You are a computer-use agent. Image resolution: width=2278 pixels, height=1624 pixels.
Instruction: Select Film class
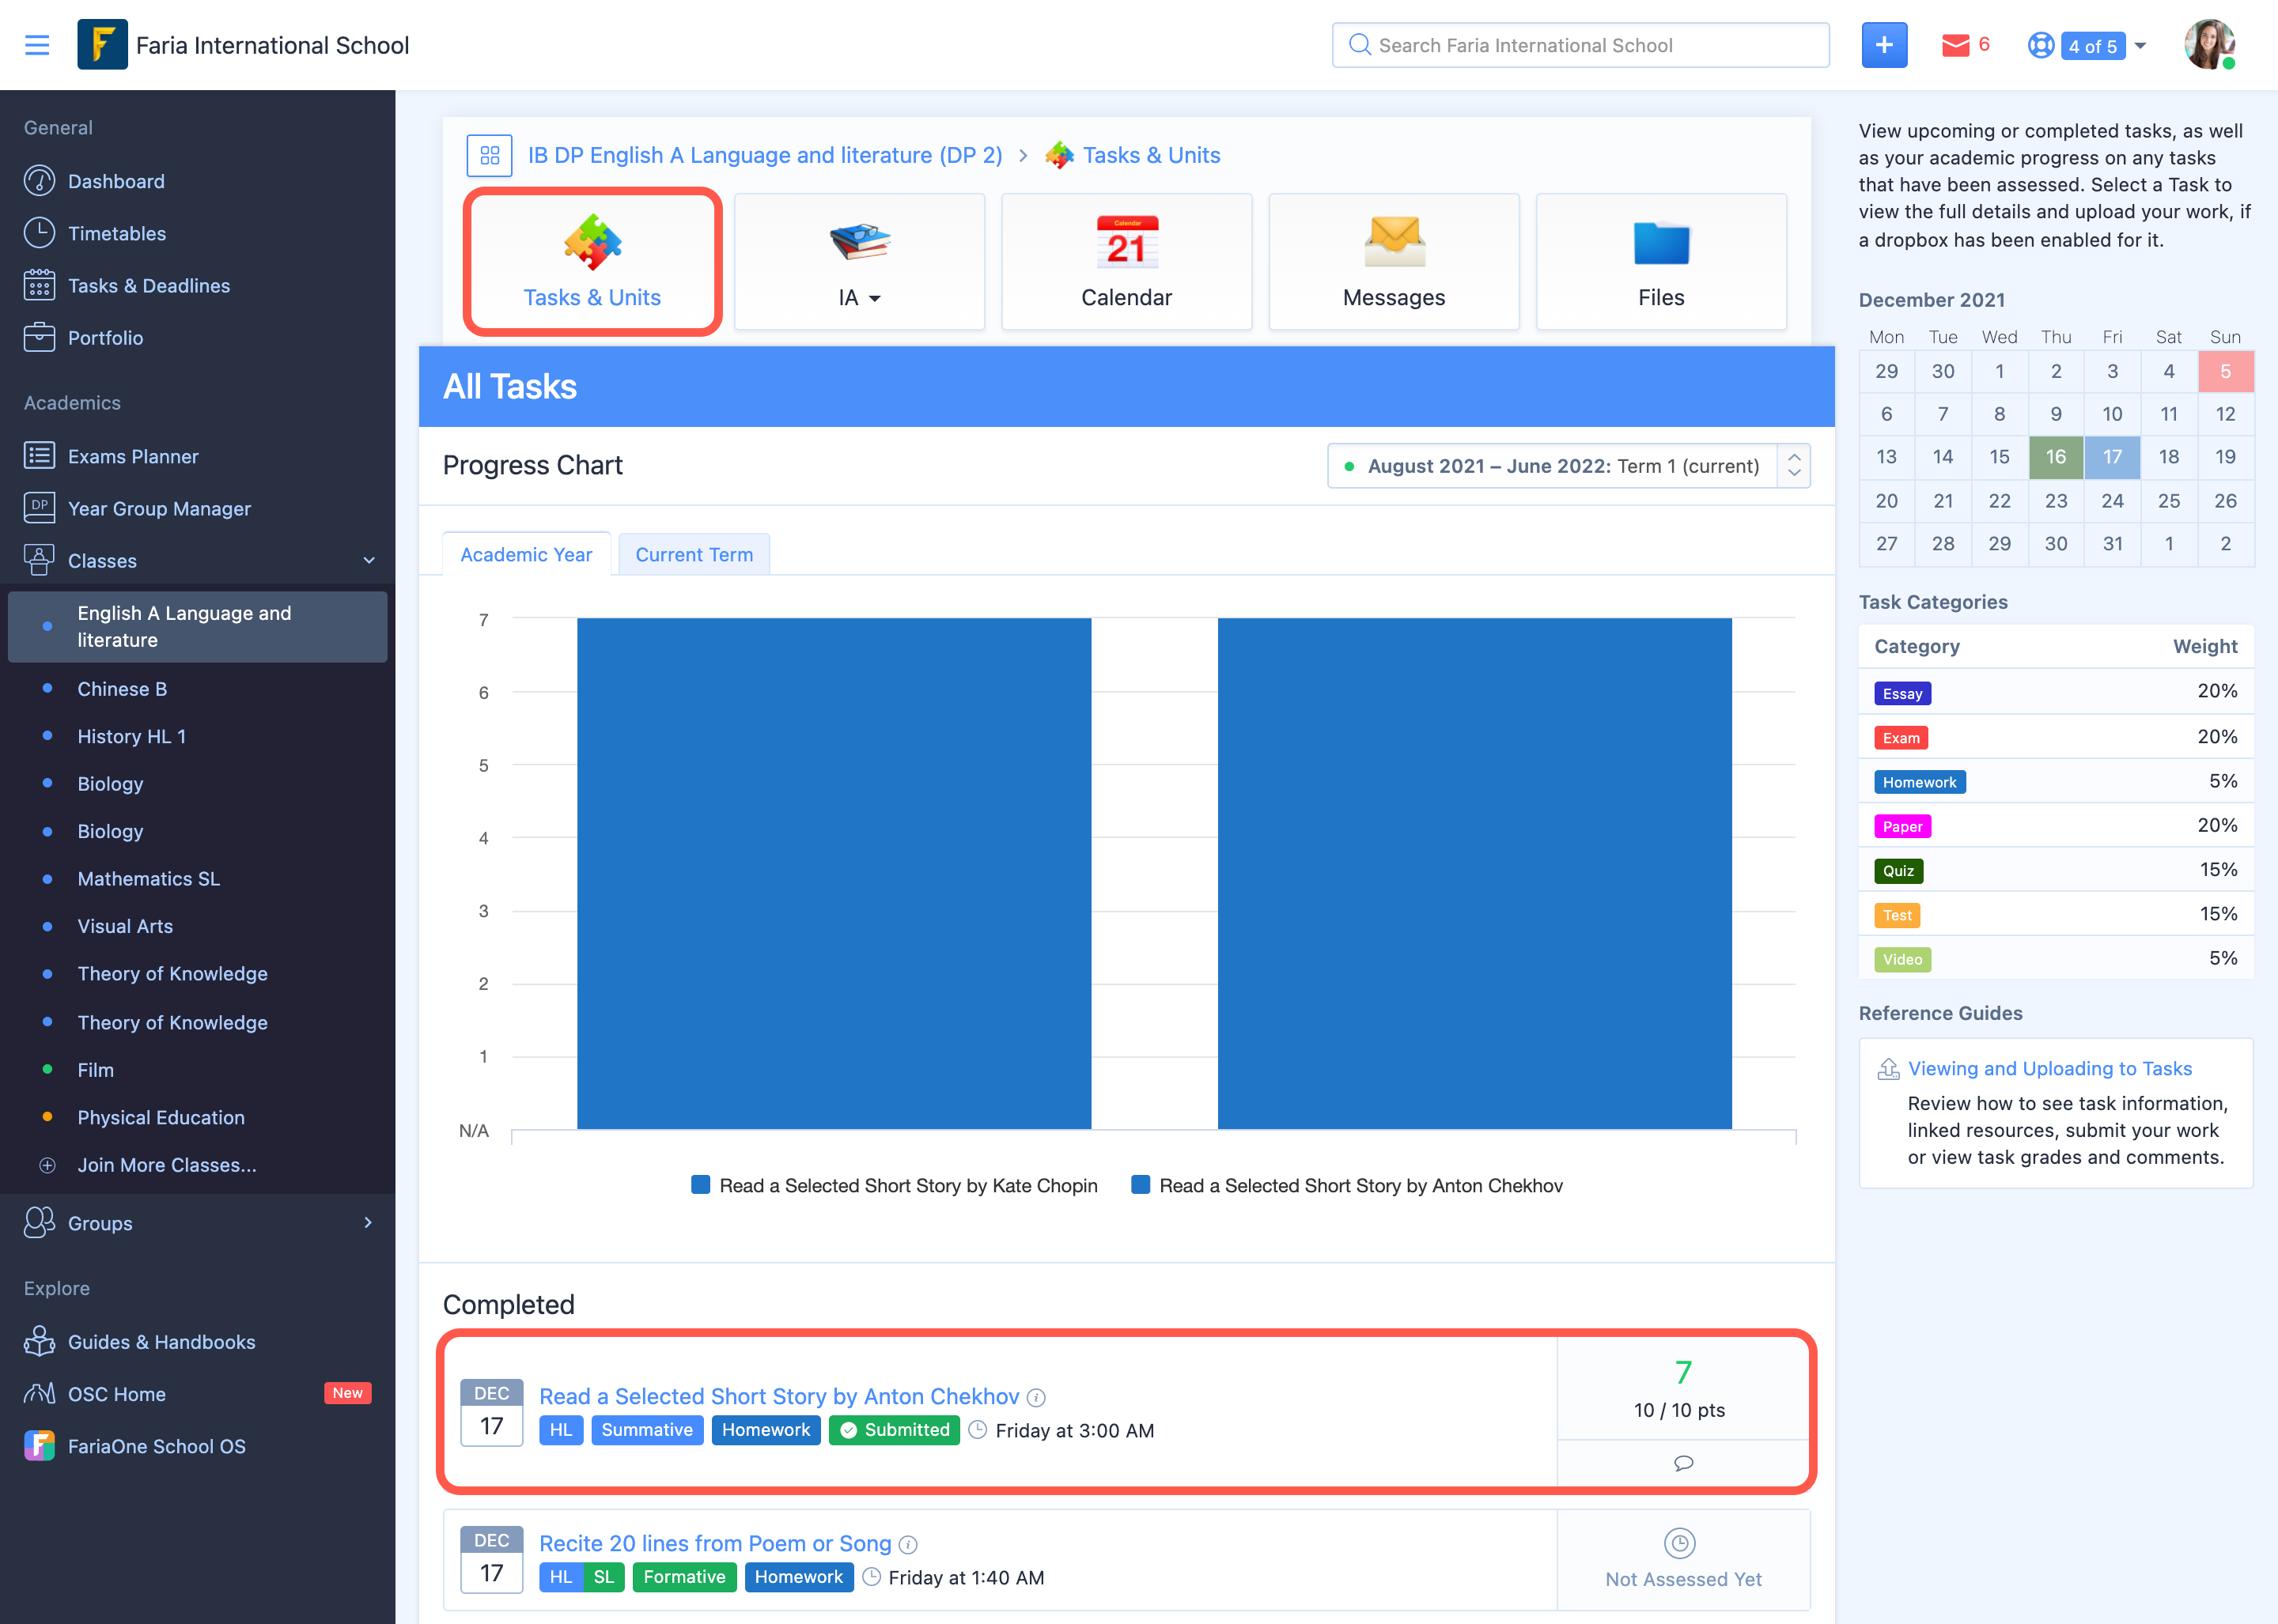[96, 1070]
